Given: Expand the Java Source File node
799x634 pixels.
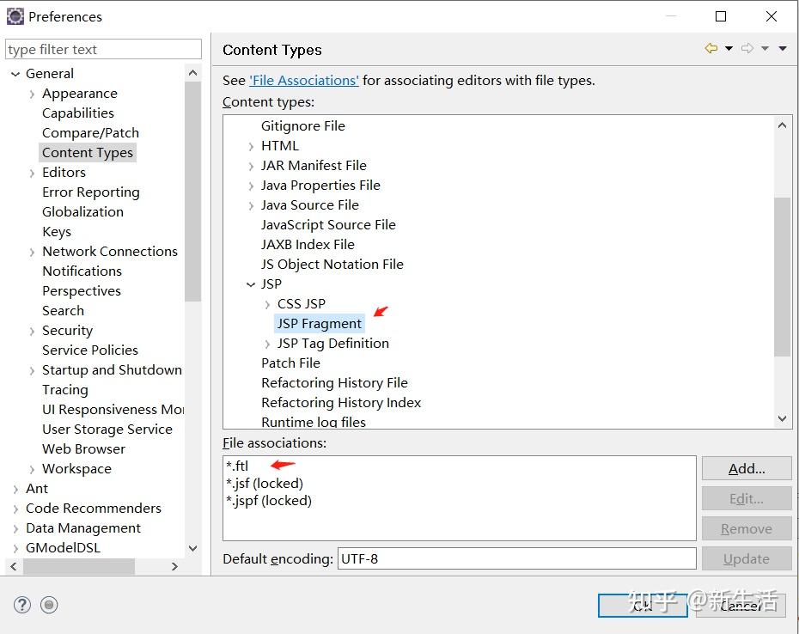Looking at the screenshot, I should (x=251, y=205).
